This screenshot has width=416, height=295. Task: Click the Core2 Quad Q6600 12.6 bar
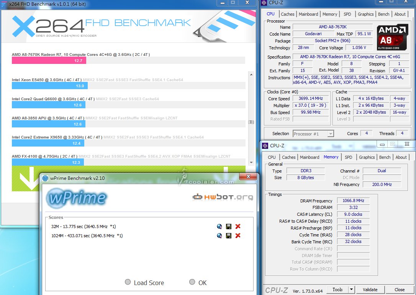click(49, 105)
